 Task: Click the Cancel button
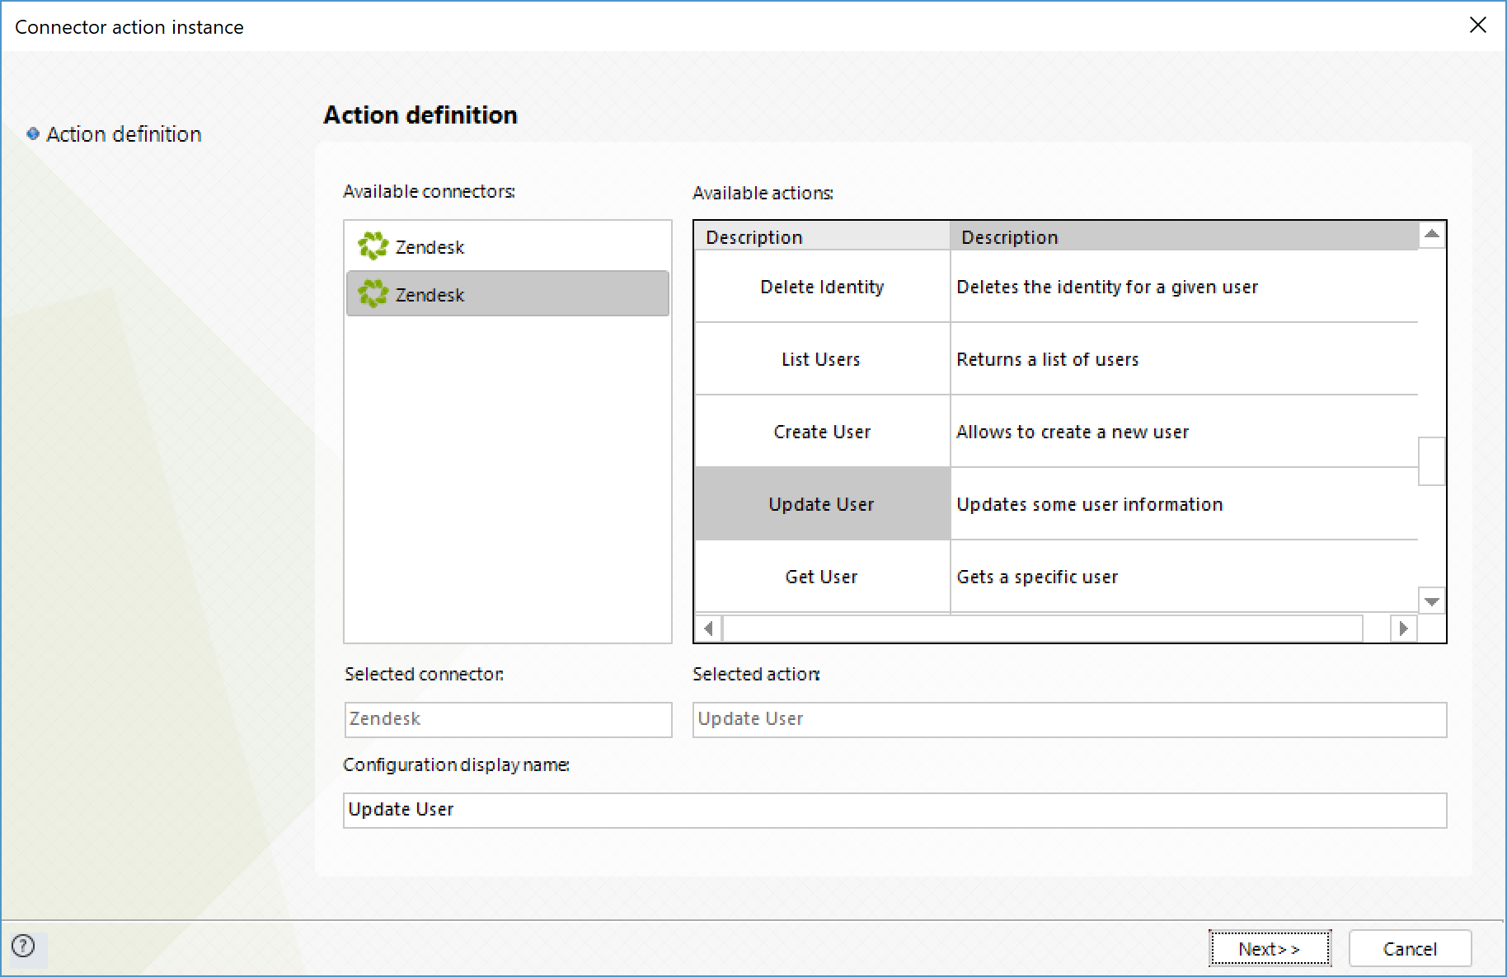(x=1410, y=948)
